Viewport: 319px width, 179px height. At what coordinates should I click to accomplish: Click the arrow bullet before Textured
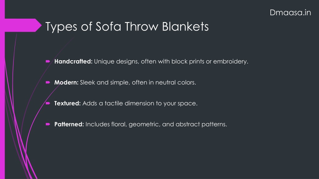[x=48, y=103]
